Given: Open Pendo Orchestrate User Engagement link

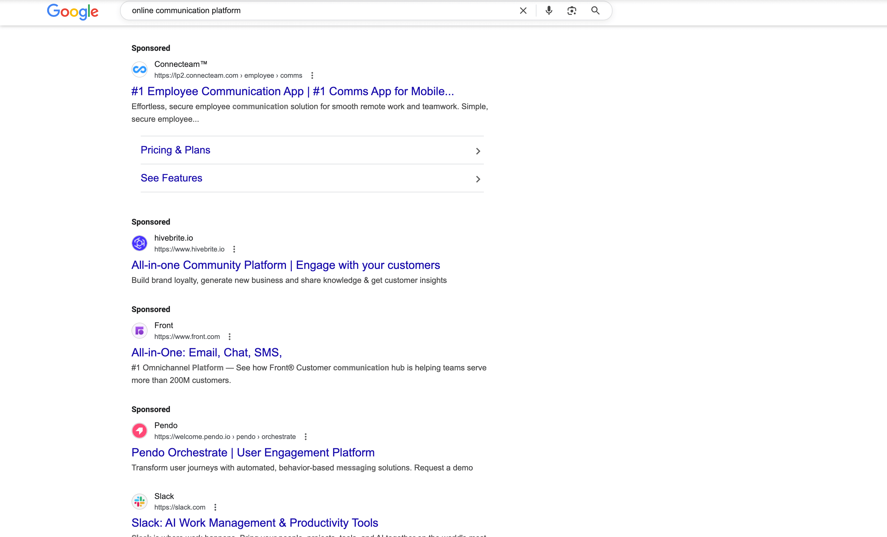Looking at the screenshot, I should [x=253, y=452].
